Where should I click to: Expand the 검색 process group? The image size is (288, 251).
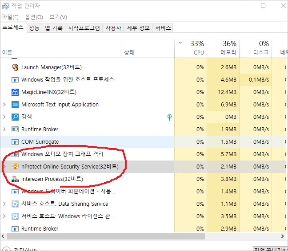click(4, 117)
